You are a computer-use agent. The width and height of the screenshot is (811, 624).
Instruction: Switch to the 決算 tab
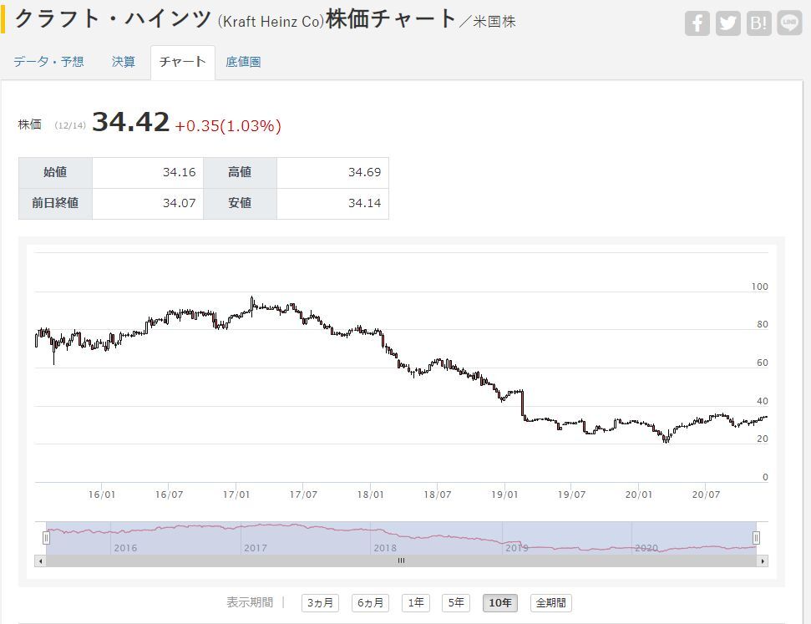(x=123, y=62)
